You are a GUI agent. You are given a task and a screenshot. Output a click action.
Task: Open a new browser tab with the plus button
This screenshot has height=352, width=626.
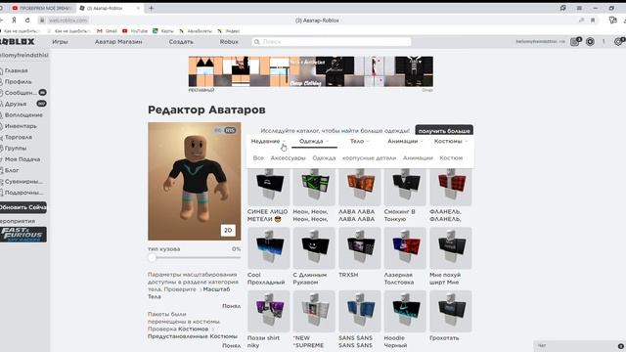(151, 8)
